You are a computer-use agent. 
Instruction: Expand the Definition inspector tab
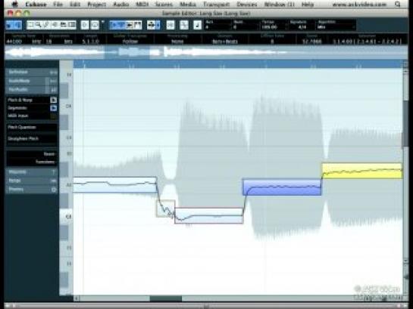click(x=32, y=73)
